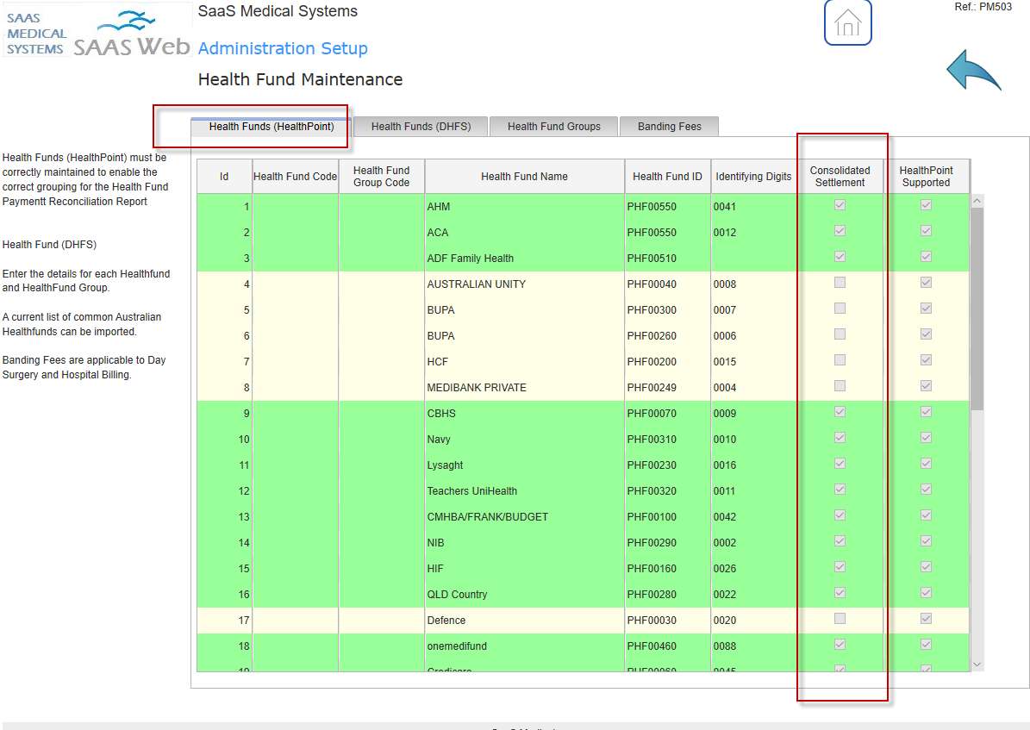The width and height of the screenshot is (1030, 730).
Task: Toggle HealthPoint Supported for NIB
Action: click(926, 540)
